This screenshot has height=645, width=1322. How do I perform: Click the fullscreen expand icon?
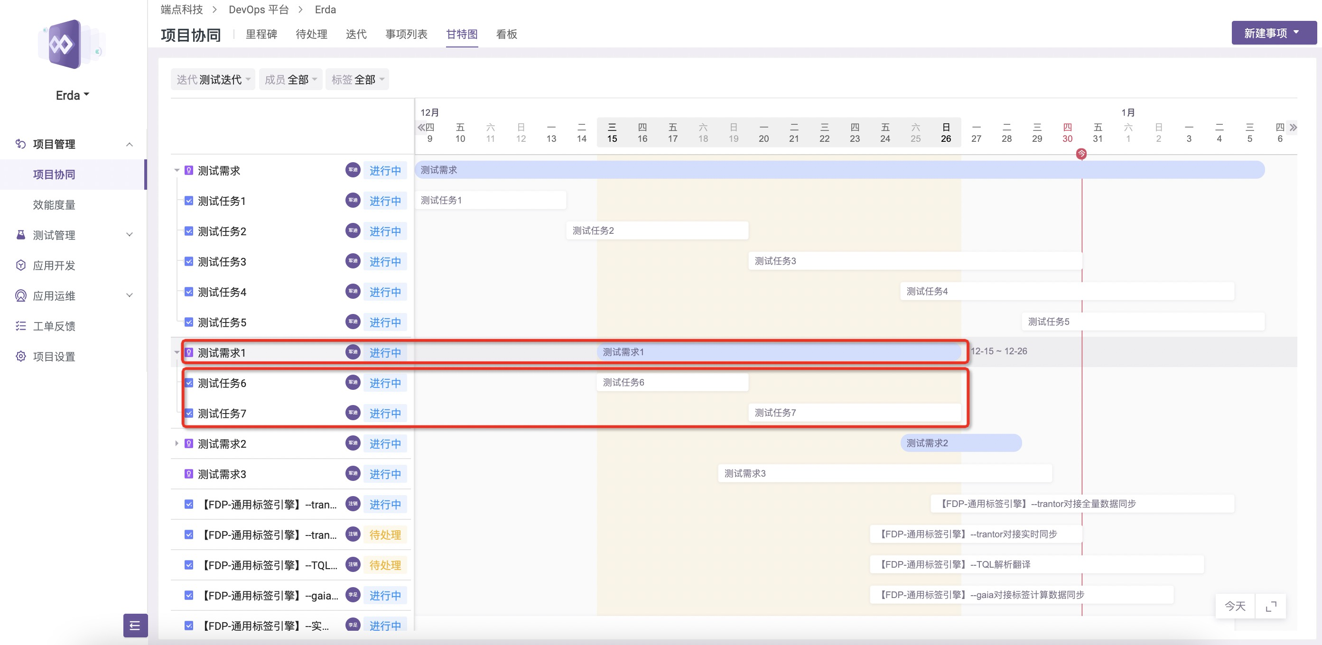tap(1270, 607)
